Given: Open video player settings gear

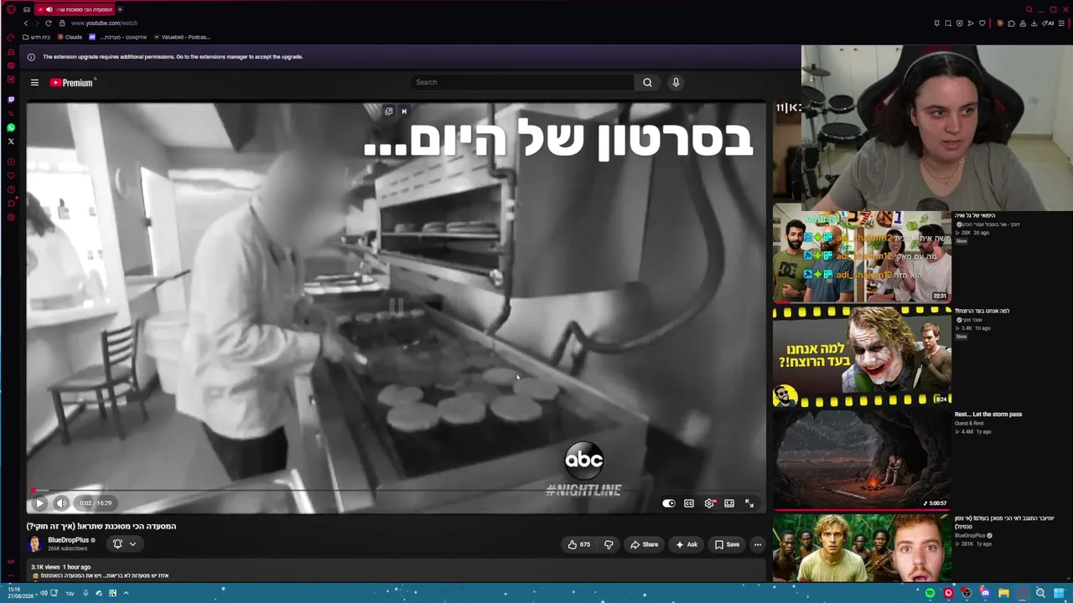Looking at the screenshot, I should click(x=709, y=503).
